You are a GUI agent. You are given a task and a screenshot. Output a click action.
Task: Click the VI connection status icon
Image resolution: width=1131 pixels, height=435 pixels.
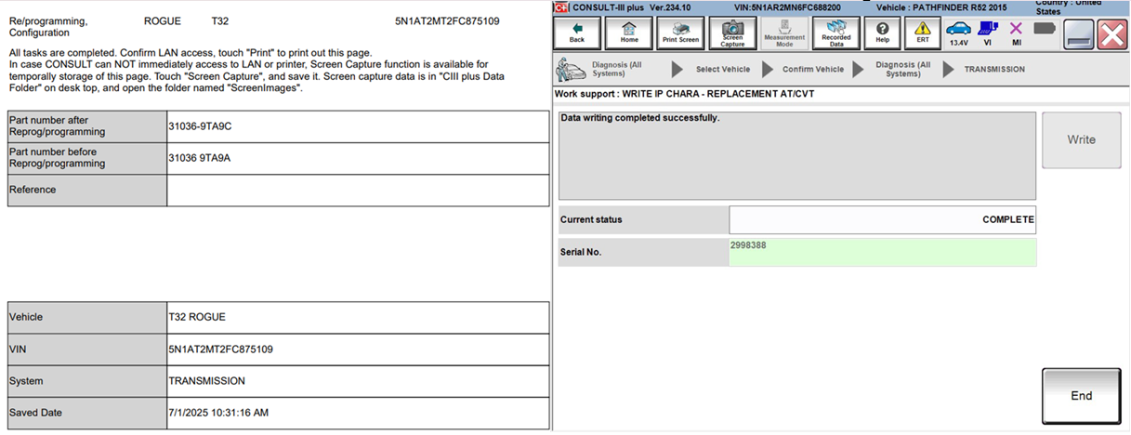[x=988, y=34]
